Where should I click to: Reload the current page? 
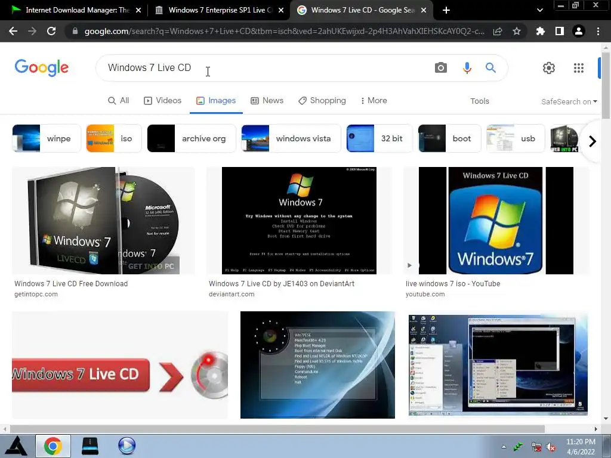pos(51,31)
